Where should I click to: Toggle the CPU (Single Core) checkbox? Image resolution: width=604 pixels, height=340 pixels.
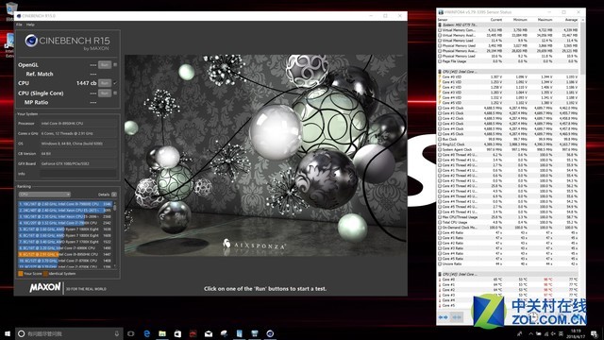[115, 93]
